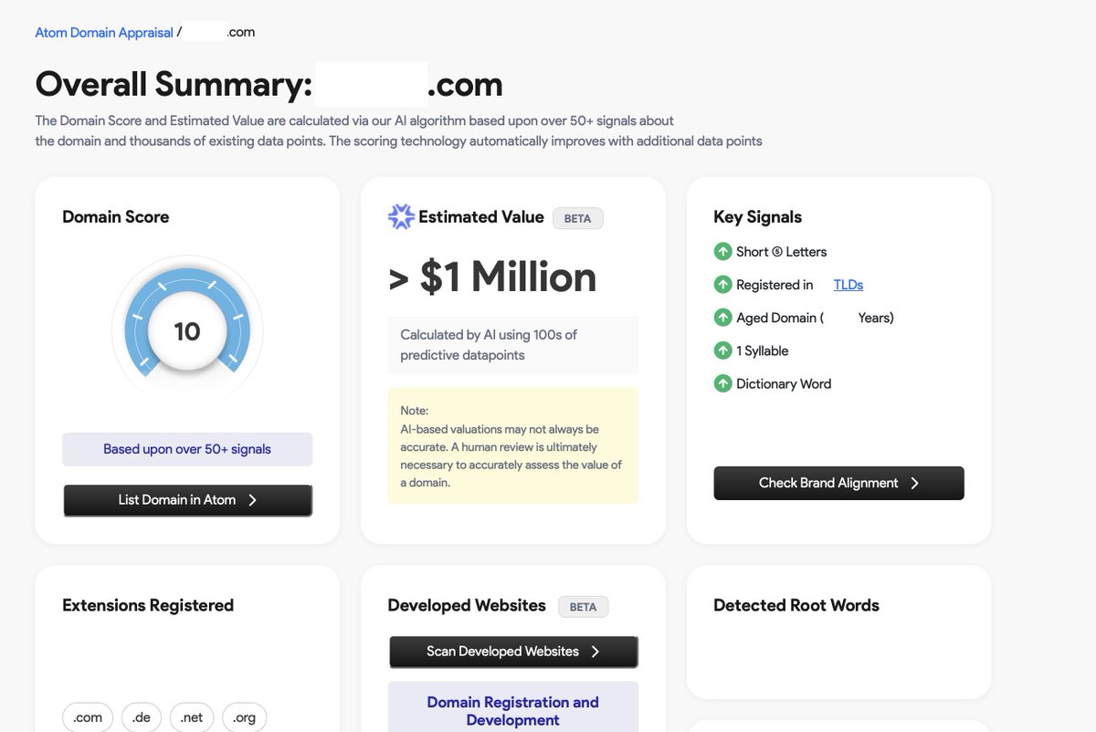Select the .org extension chip

(244, 717)
